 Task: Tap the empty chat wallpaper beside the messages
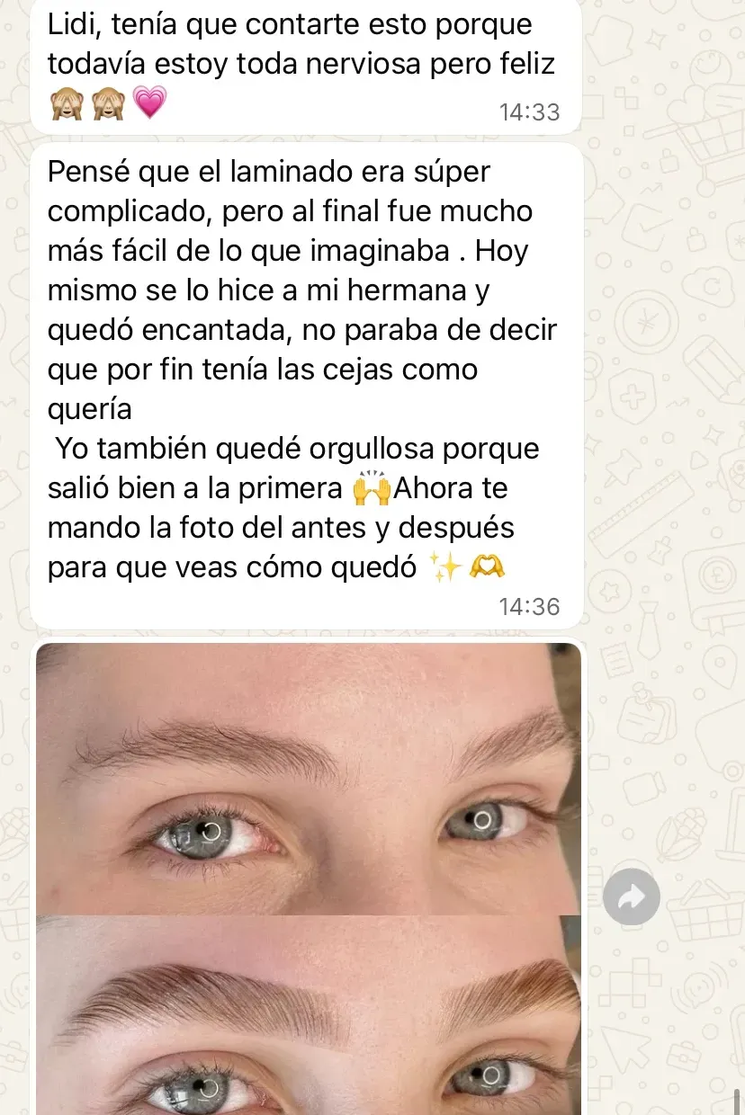pos(666,360)
